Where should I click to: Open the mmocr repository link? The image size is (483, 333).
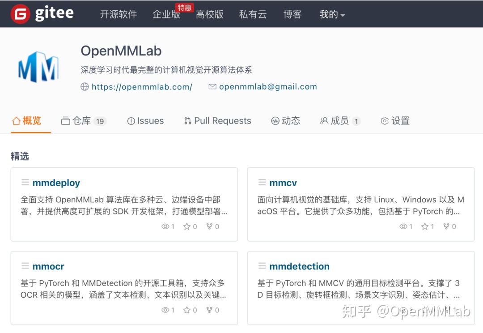[x=48, y=266]
